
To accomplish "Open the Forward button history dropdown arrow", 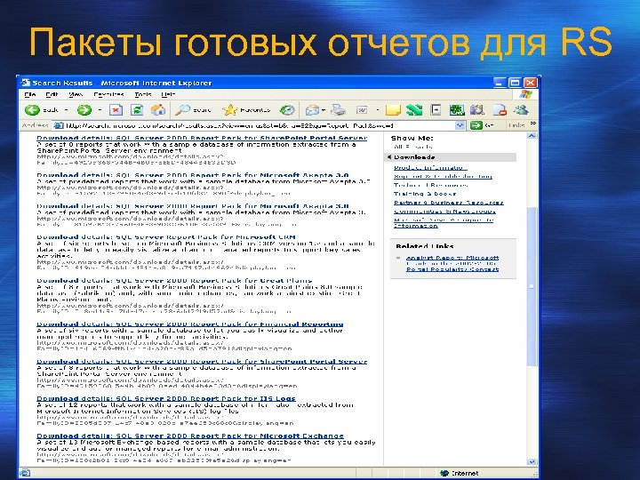I will [100, 110].
